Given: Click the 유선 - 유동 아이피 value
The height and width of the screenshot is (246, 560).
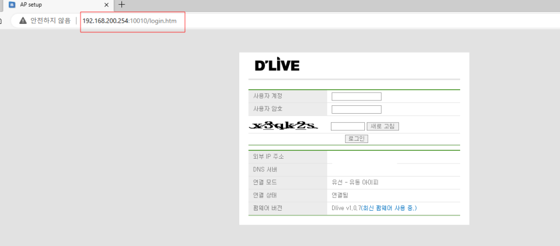Looking at the screenshot, I should (x=355, y=183).
